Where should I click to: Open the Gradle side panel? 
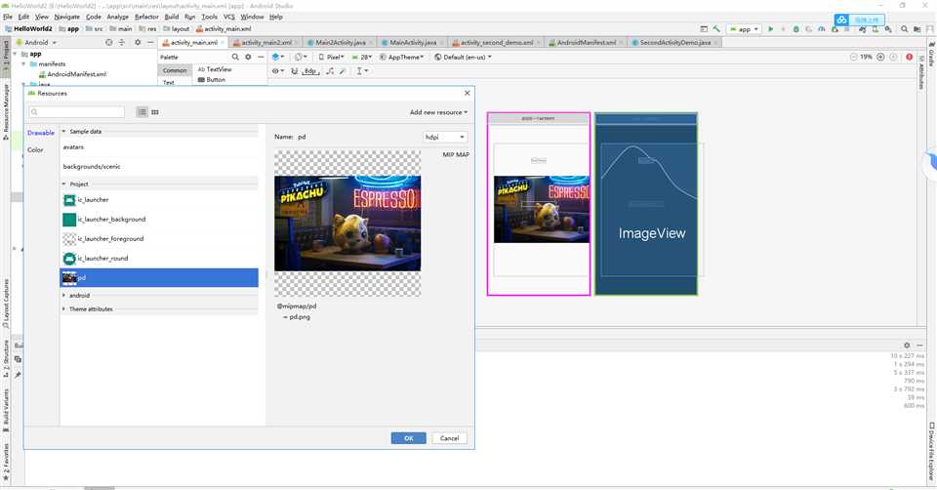click(x=931, y=54)
